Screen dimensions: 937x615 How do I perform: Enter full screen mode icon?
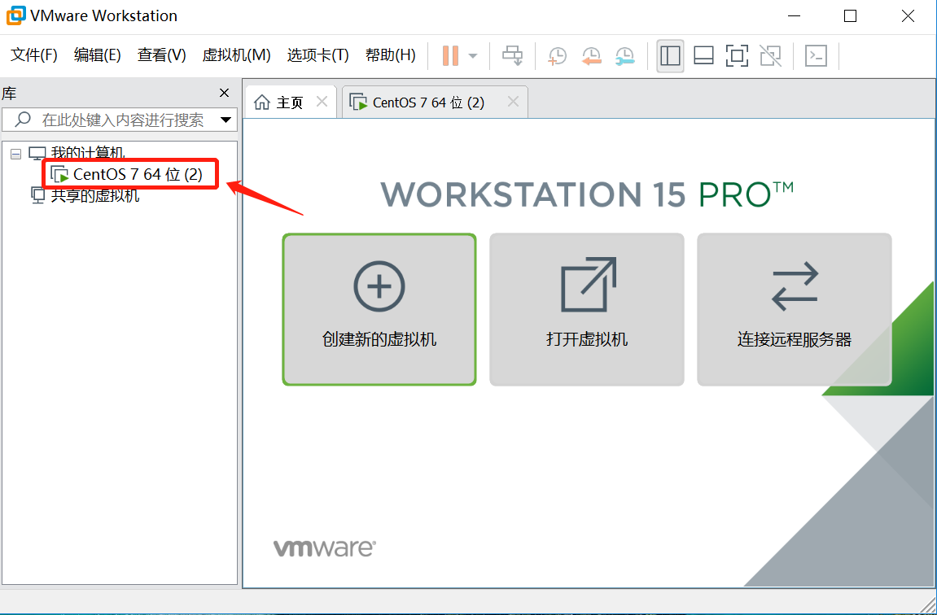click(x=737, y=56)
